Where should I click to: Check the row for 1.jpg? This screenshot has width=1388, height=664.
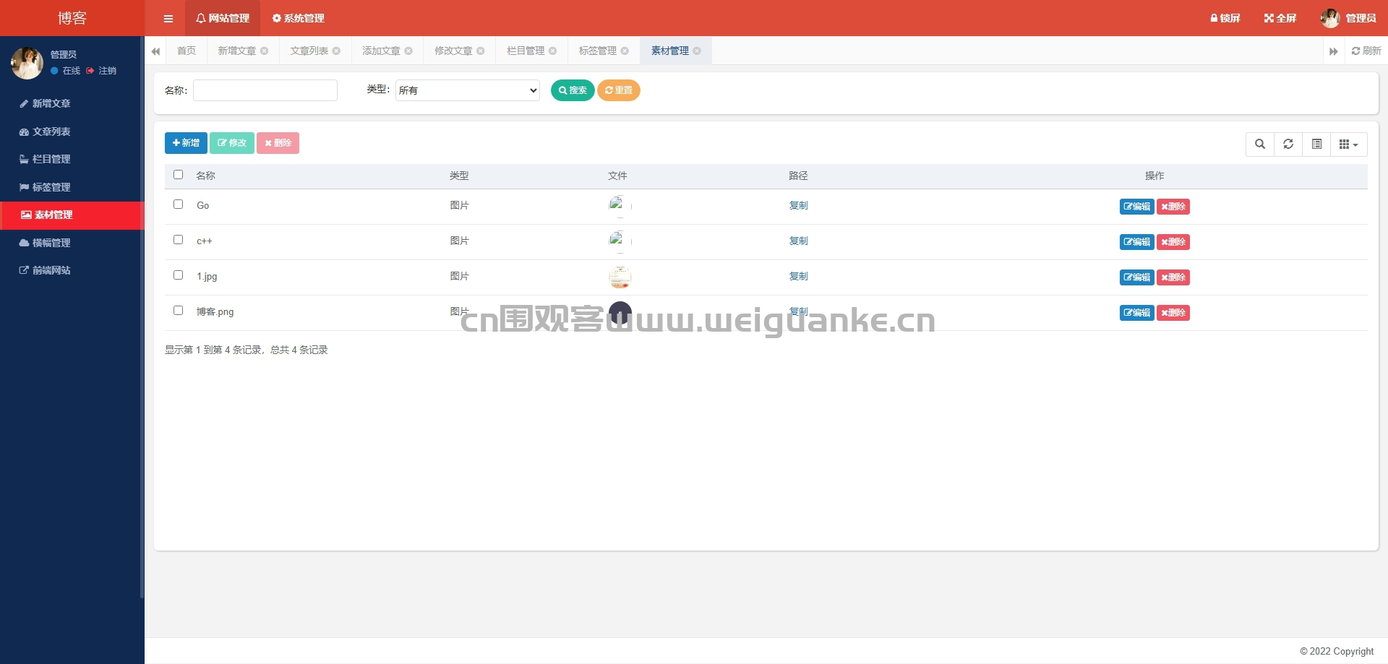click(178, 275)
